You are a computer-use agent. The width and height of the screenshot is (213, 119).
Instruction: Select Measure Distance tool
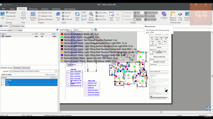pyautogui.click(x=173, y=16)
